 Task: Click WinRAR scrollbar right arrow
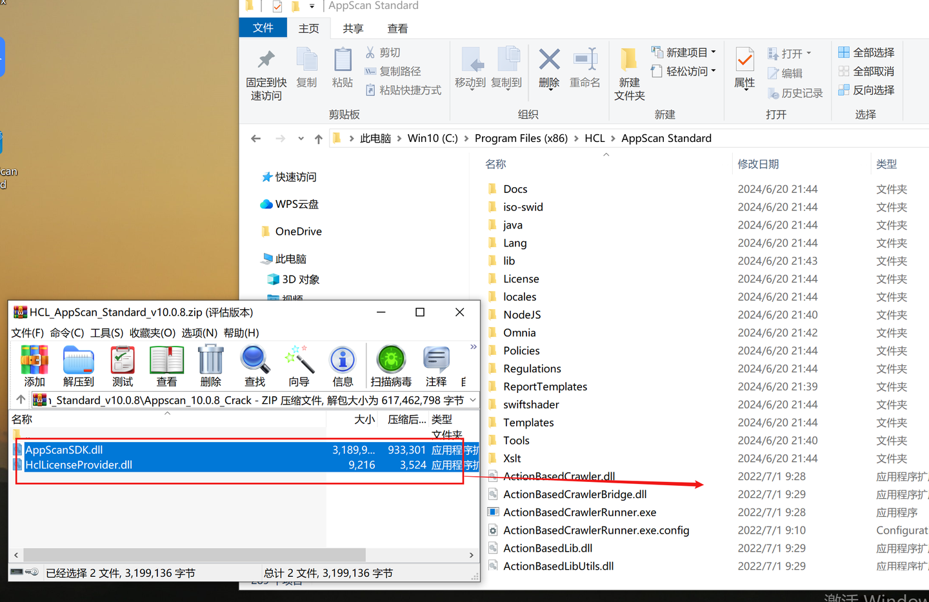tap(472, 555)
